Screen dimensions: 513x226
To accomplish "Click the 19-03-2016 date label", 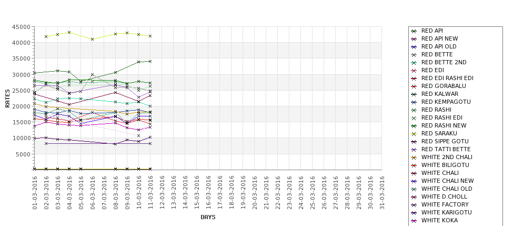I will point(243,193).
